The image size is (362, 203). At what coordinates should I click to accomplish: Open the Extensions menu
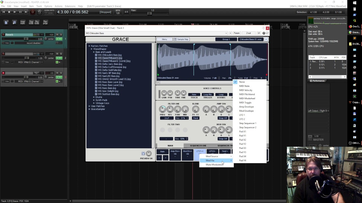click(x=70, y=6)
